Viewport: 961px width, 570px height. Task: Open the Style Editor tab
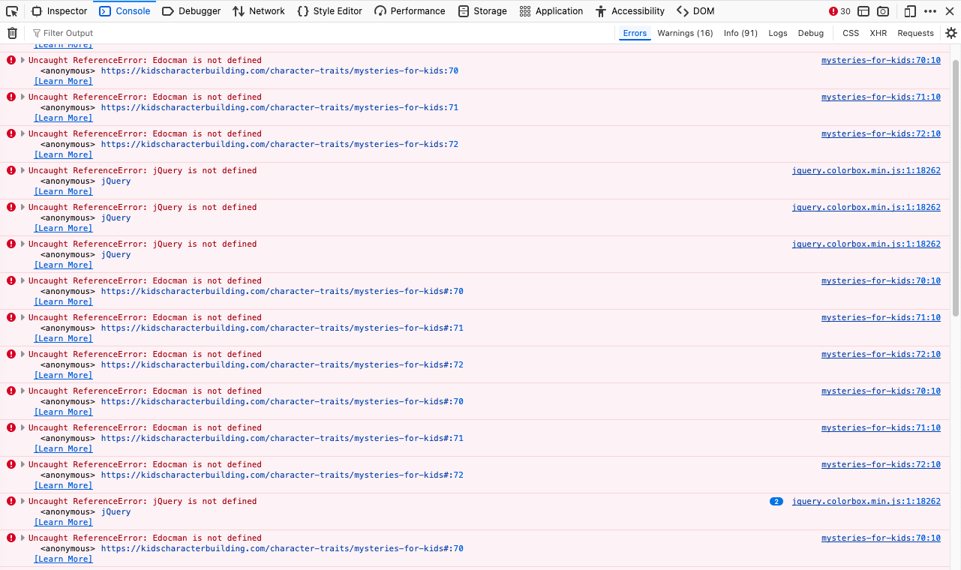pos(329,11)
